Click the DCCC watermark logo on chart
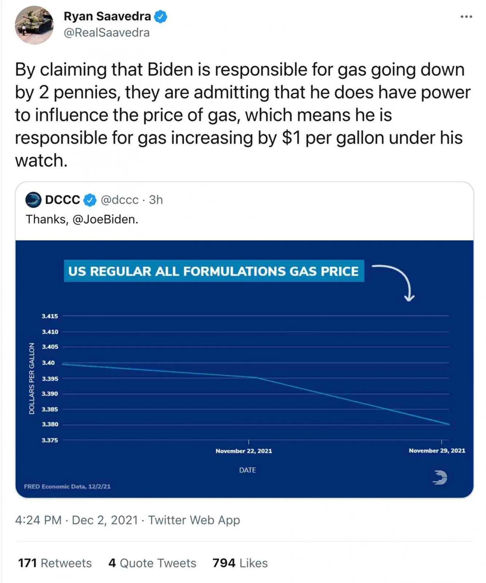486x583 pixels. coord(440,477)
